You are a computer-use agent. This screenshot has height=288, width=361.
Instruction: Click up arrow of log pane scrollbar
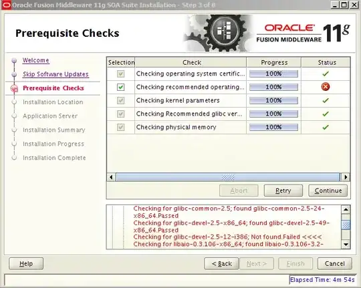pos(346,210)
